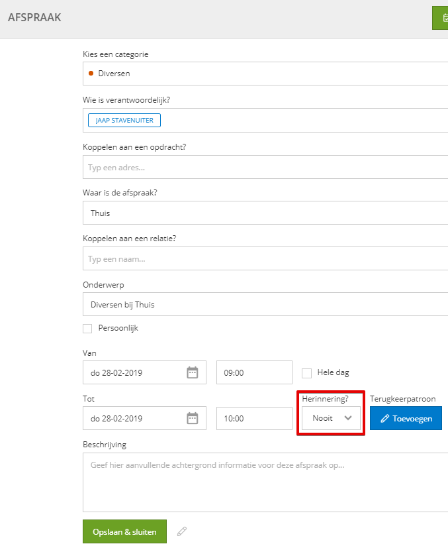Open calendar picker for Tot date

coord(193,418)
